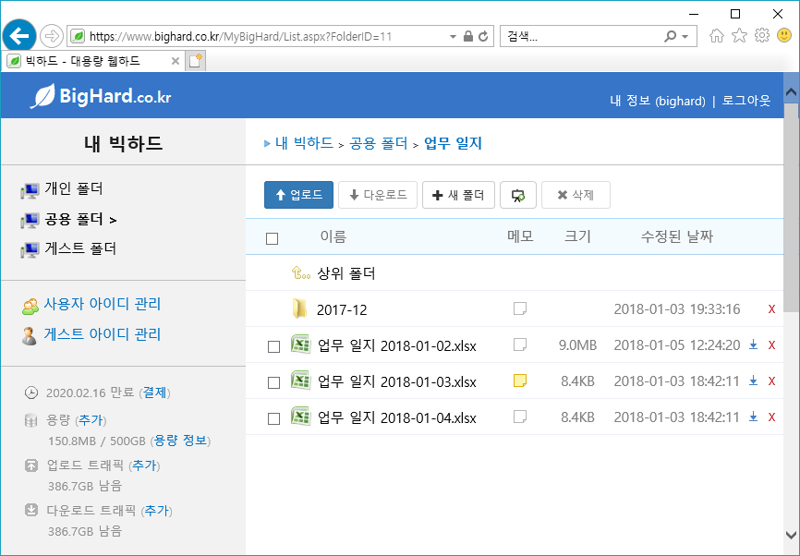Switch to the 빅하드 browser tab
Screen dimensions: 800x556
coord(92,61)
